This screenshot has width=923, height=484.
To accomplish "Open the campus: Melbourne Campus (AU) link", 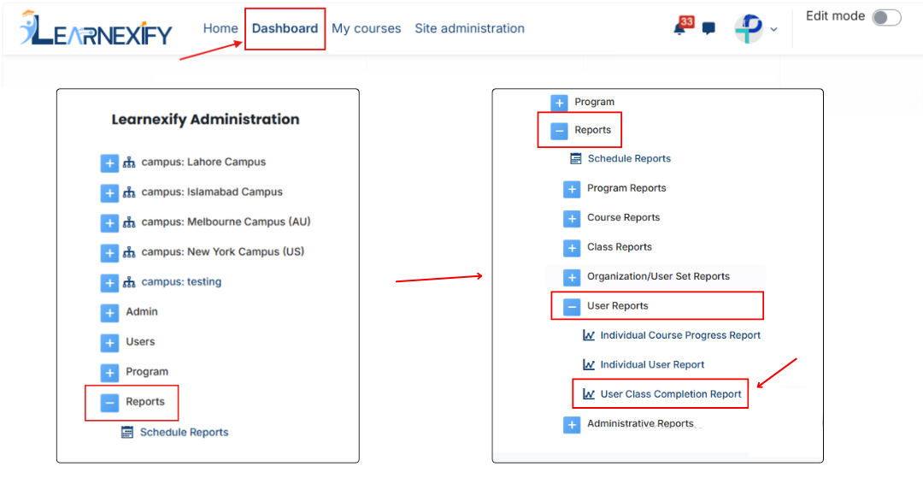I will (226, 222).
